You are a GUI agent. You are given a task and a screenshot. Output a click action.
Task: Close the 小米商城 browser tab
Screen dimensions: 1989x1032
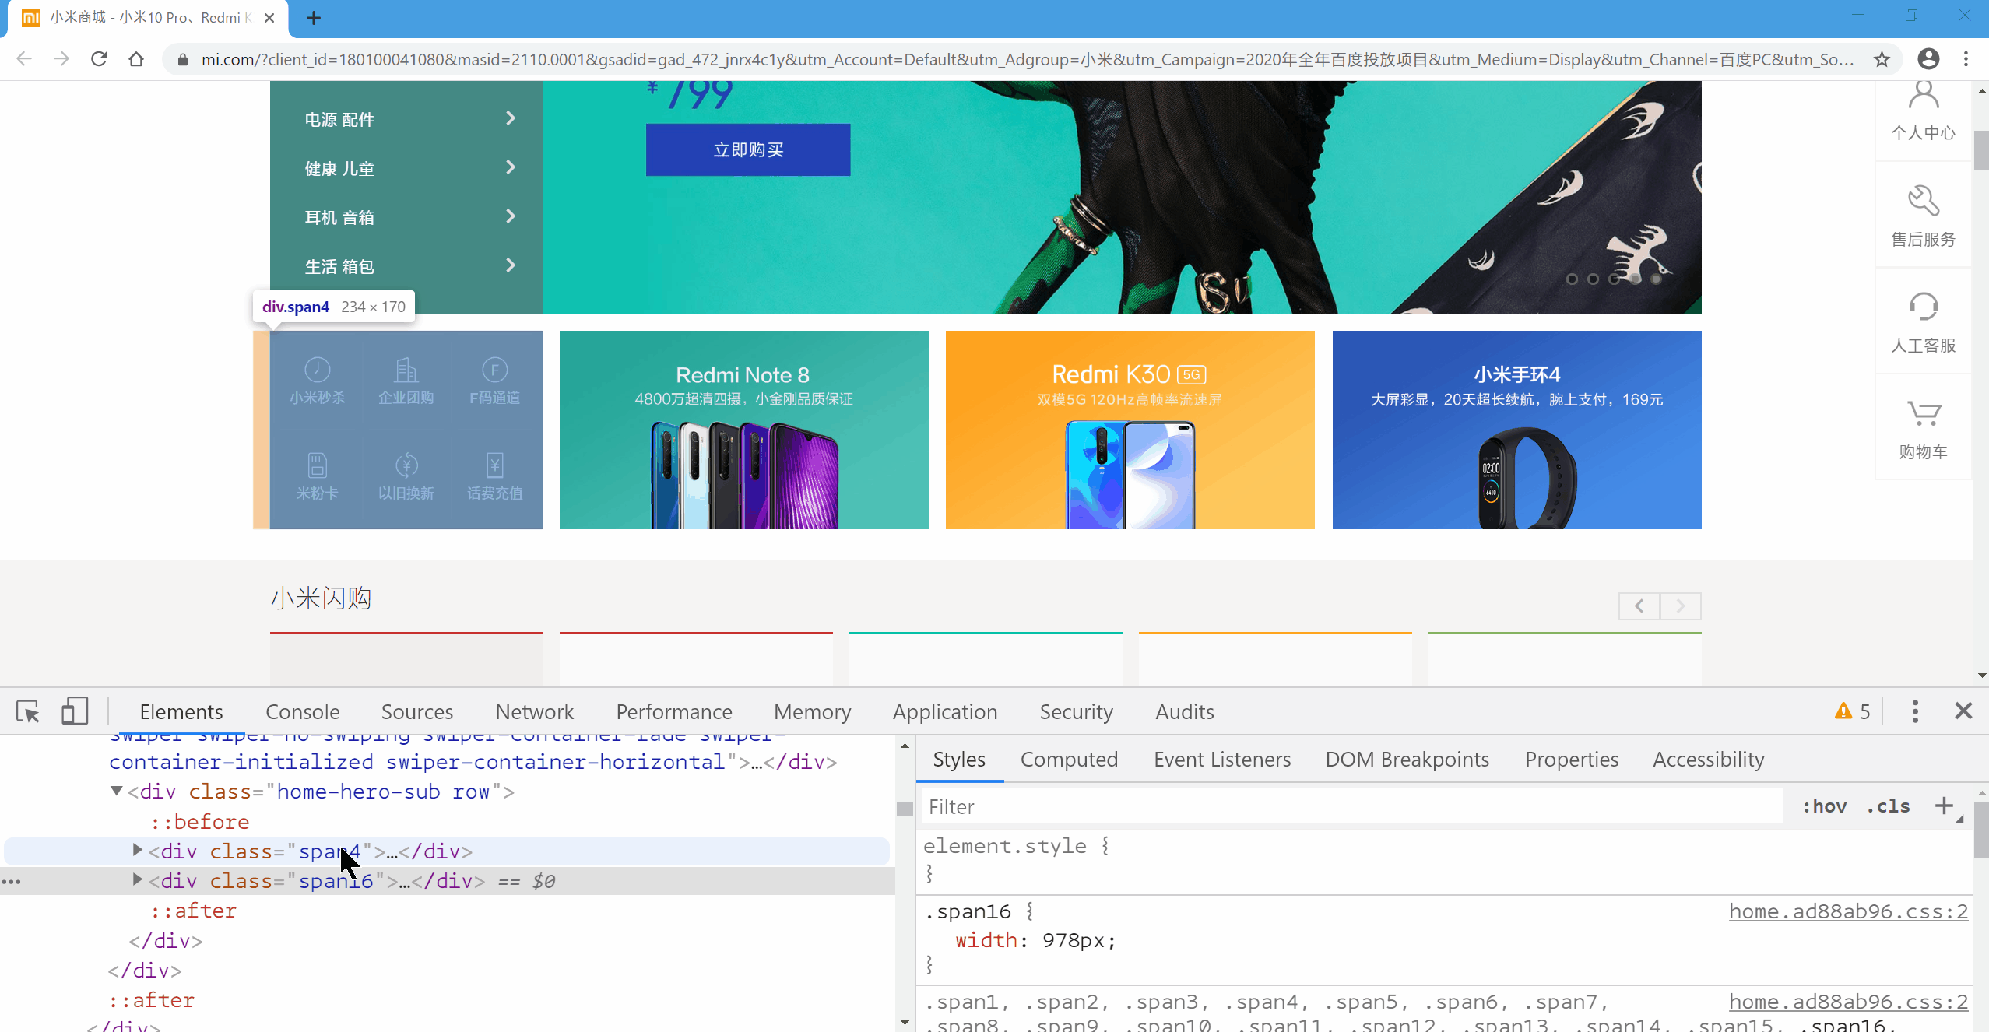269,18
